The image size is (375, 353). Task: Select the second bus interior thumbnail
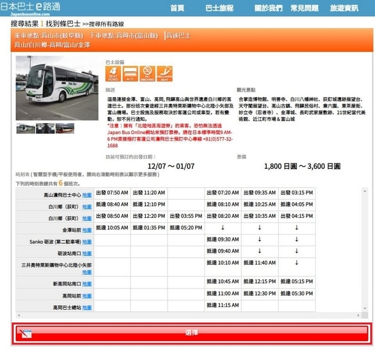45,129
